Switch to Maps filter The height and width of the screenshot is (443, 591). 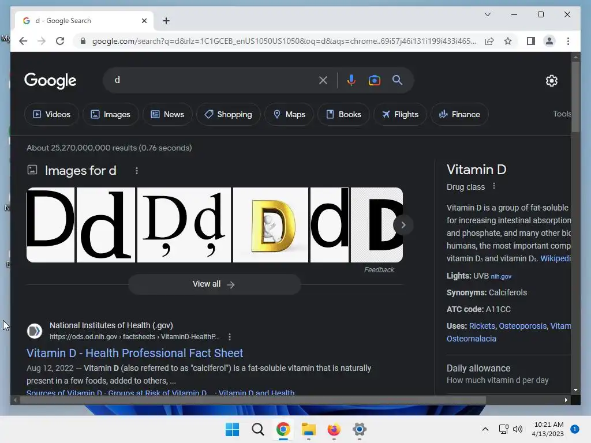pos(289,114)
